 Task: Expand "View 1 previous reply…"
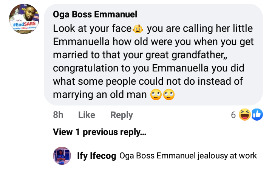pos(99,132)
